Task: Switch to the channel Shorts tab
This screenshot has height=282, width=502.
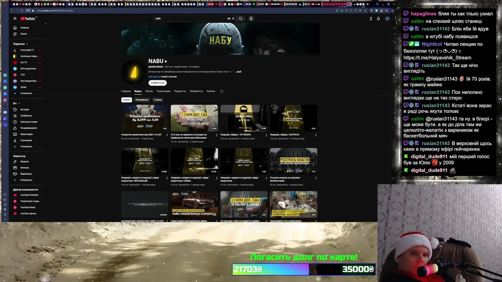Action: (149, 91)
